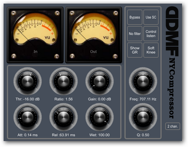This screenshot has width=188, height=147.
Task: Change the 2 chan. channel setting
Action: point(173,126)
